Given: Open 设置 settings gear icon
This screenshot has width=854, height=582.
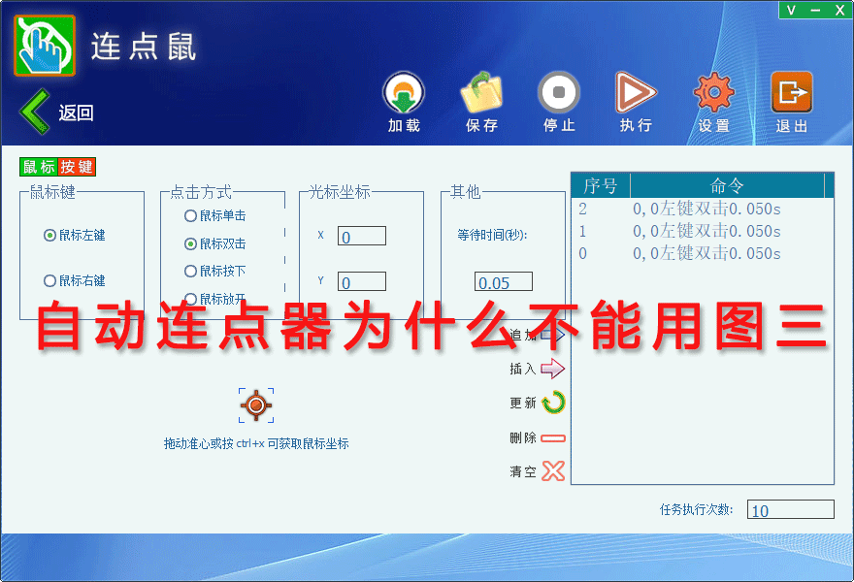Looking at the screenshot, I should point(713,92).
